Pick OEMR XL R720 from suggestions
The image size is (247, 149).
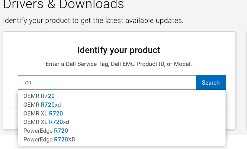(122, 113)
